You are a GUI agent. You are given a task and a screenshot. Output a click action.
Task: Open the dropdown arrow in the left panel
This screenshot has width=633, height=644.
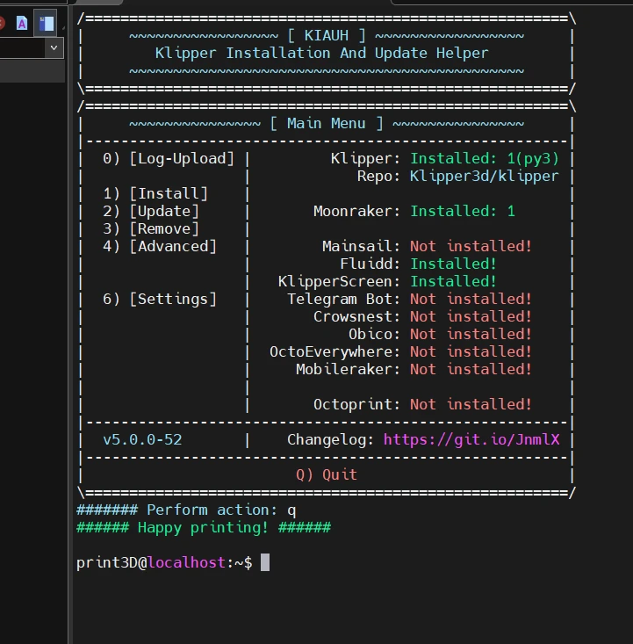pos(54,47)
